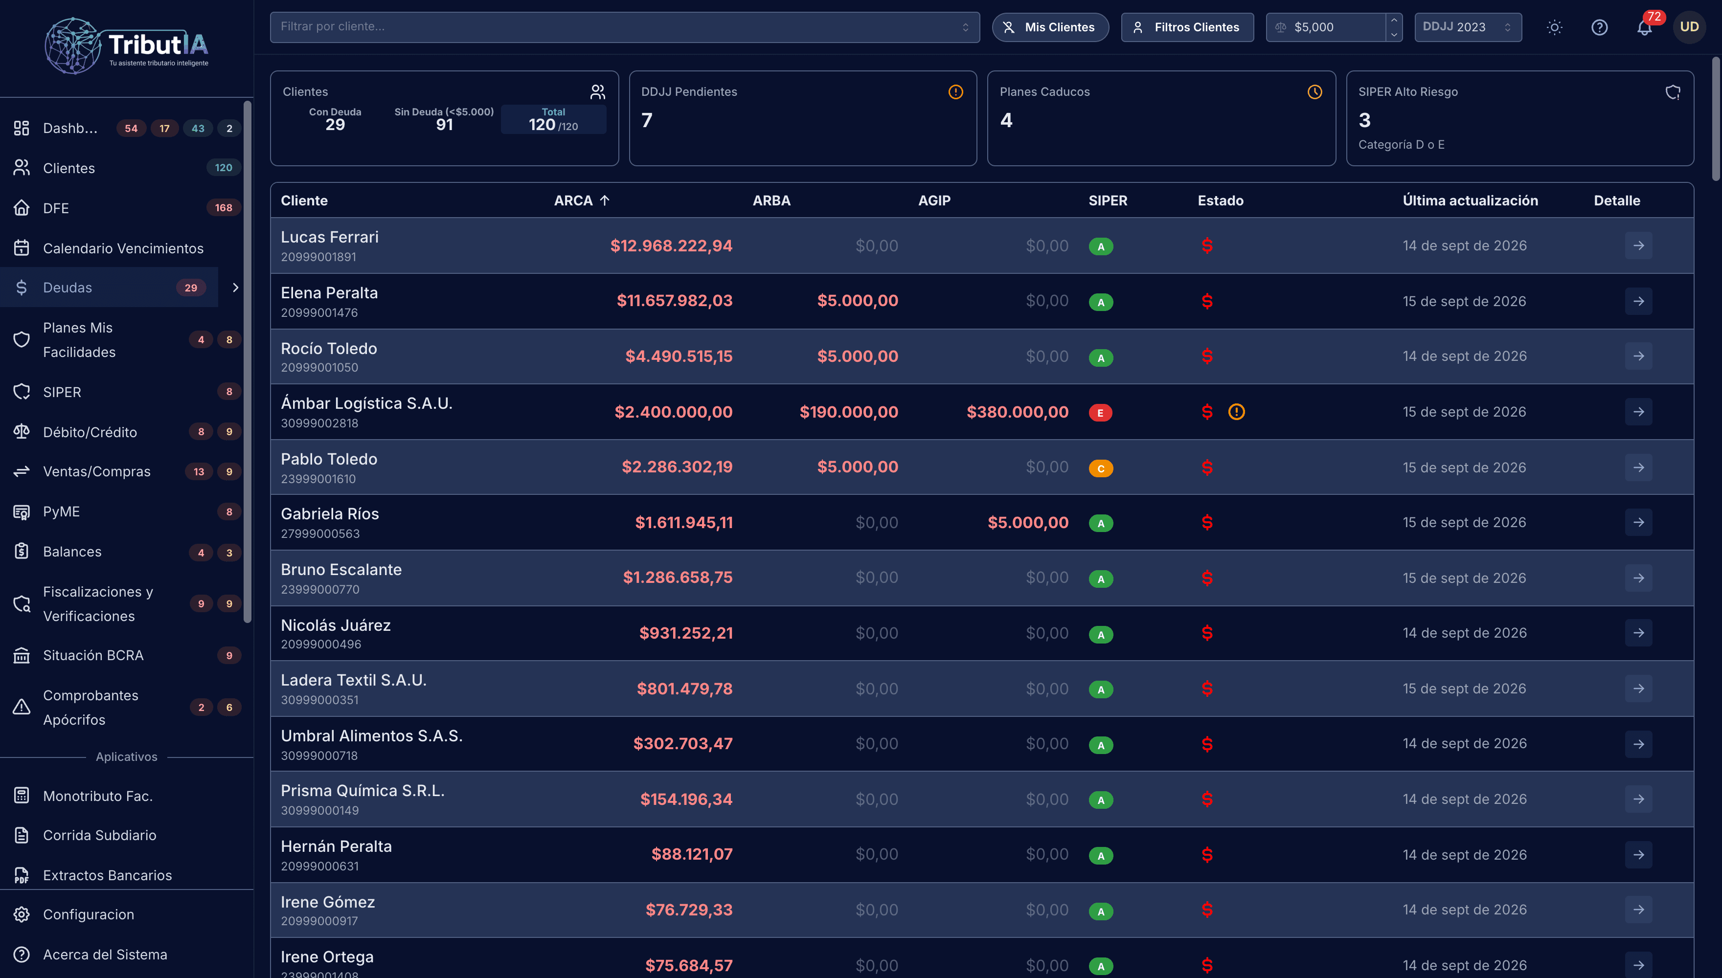Toggle the Mis Clientes filter
The height and width of the screenshot is (978, 1722).
[x=1050, y=27]
